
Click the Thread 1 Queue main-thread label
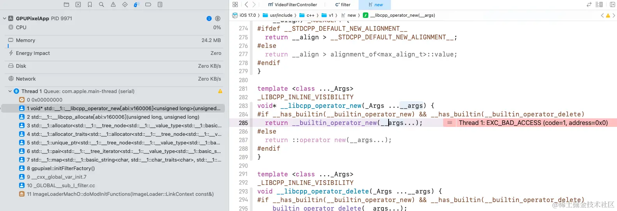(x=78, y=91)
